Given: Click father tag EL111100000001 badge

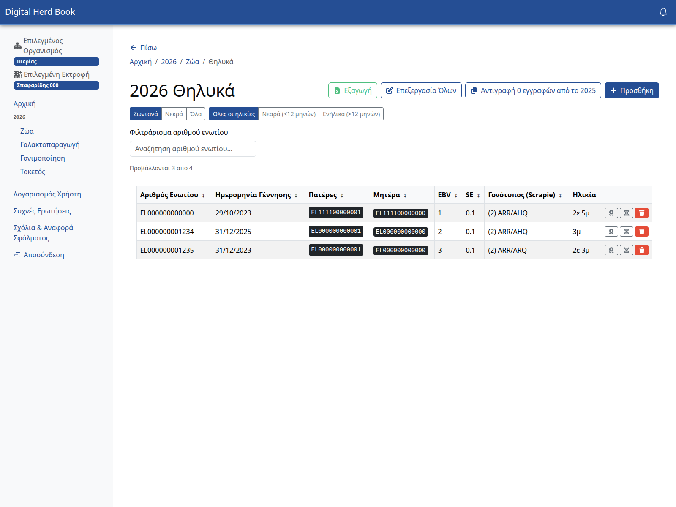Looking at the screenshot, I should pos(336,213).
